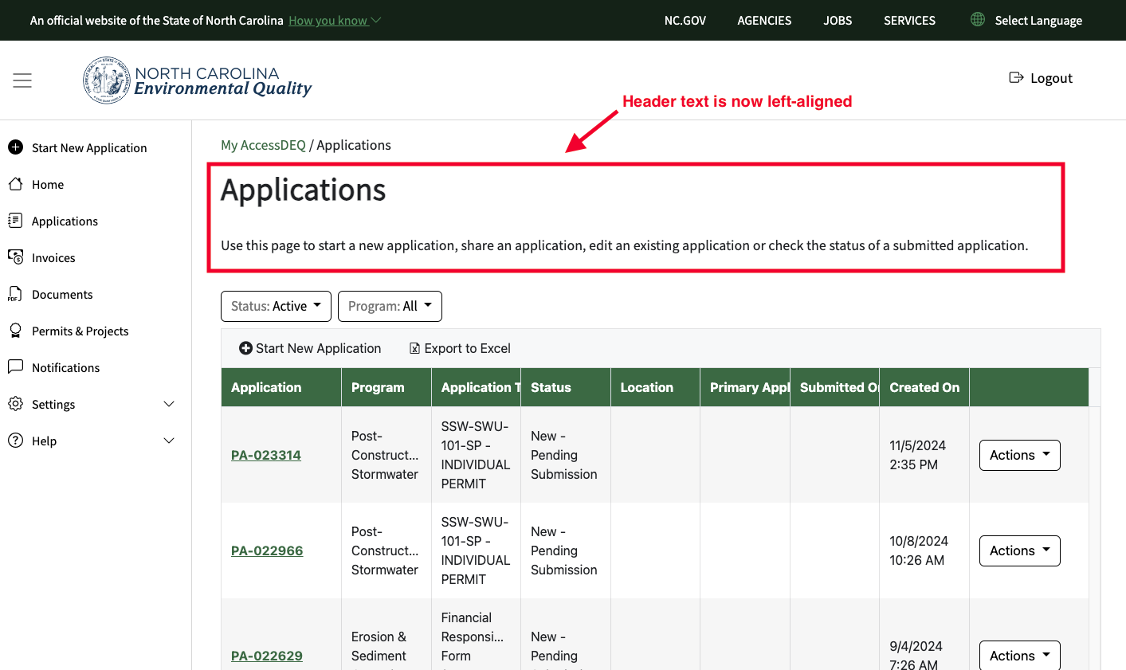The image size is (1126, 670).
Task: Open Actions dropdown for PA-022966
Action: [x=1019, y=550]
